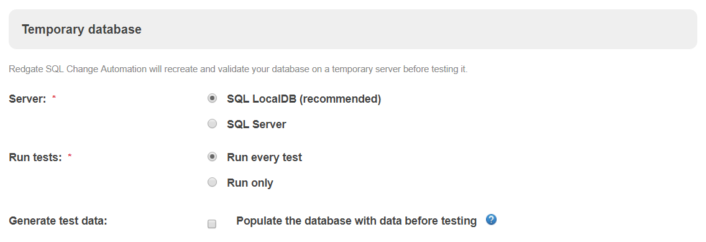Click the red asterisk next to Server

(x=54, y=97)
